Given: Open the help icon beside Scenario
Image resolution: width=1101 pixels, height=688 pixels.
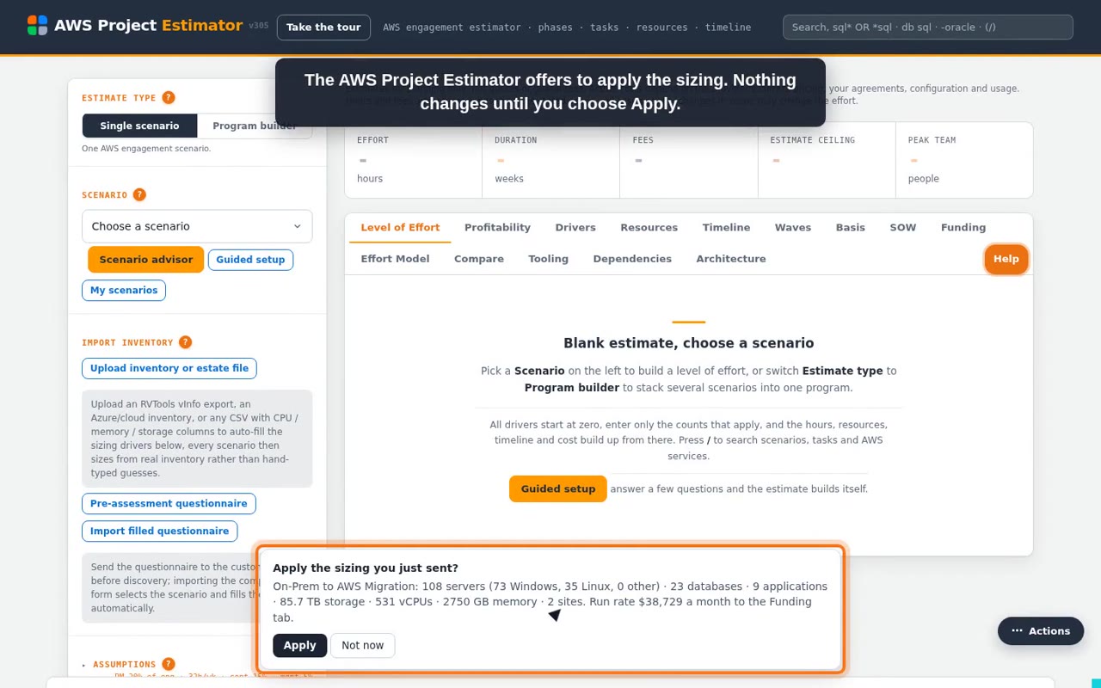Looking at the screenshot, I should 139,195.
